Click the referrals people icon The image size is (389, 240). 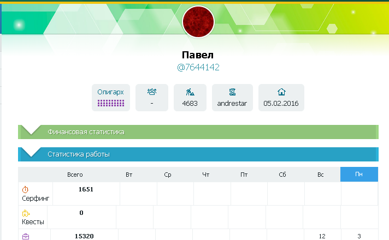tap(152, 92)
